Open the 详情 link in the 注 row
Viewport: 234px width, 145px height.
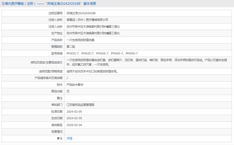[69, 138]
